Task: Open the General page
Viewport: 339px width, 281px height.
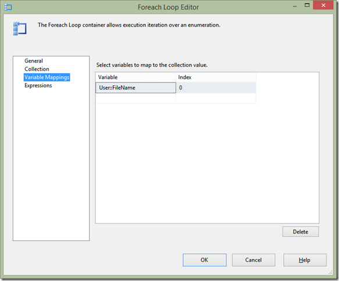Action: tap(34, 61)
